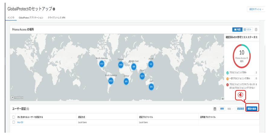The width and height of the screenshot is (272, 136).
Task: Click the info icon beside GlobalProtect title
Action: coord(54,9)
